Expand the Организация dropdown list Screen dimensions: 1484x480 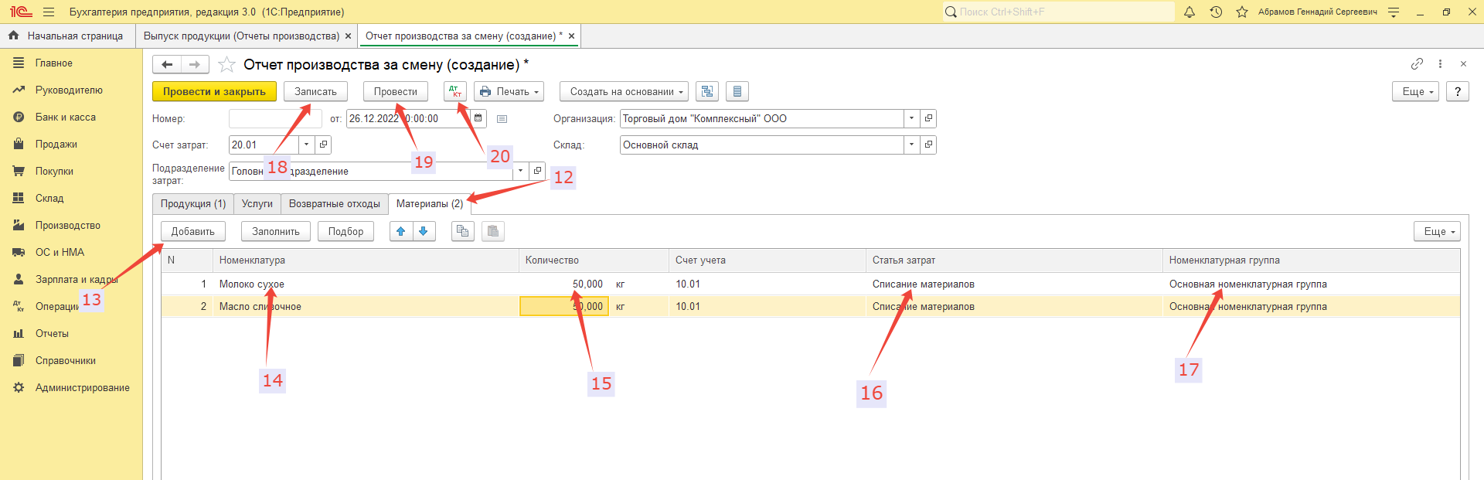[912, 119]
